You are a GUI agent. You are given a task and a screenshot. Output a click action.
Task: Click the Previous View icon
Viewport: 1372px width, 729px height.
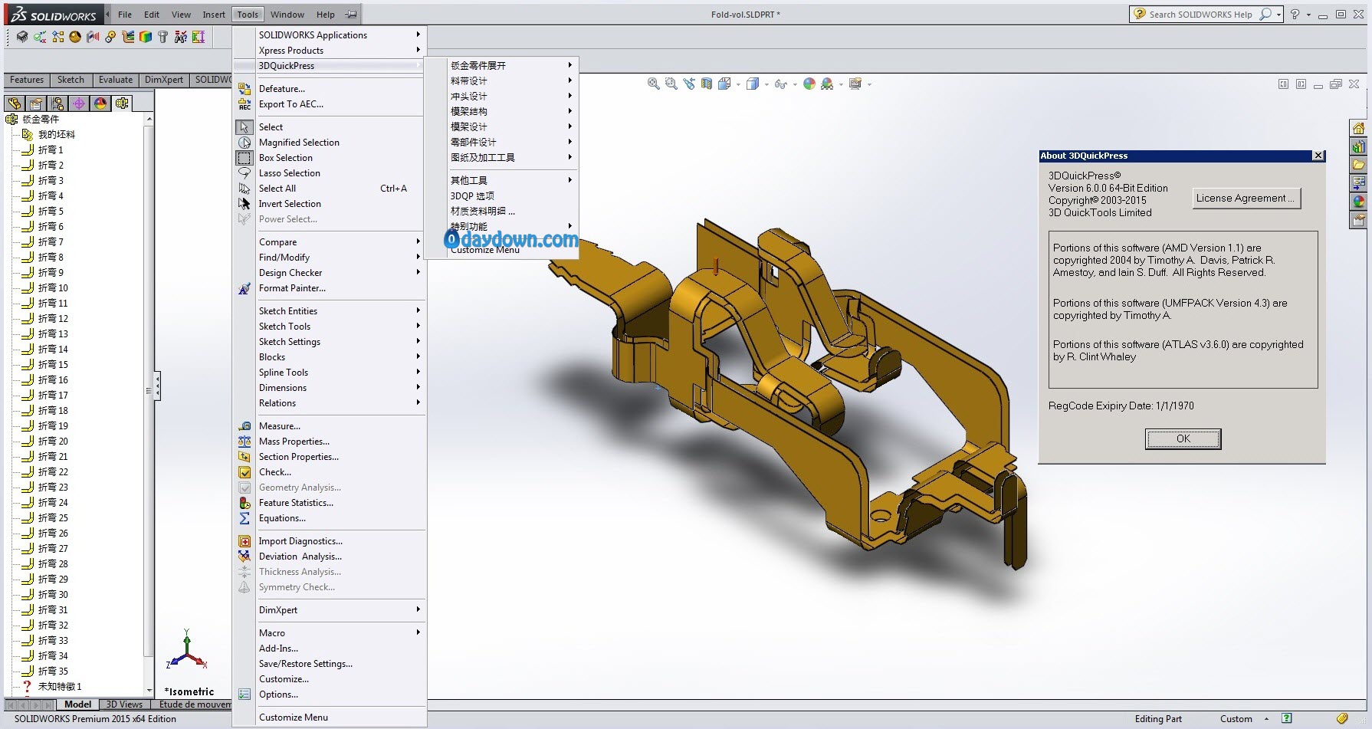point(689,84)
